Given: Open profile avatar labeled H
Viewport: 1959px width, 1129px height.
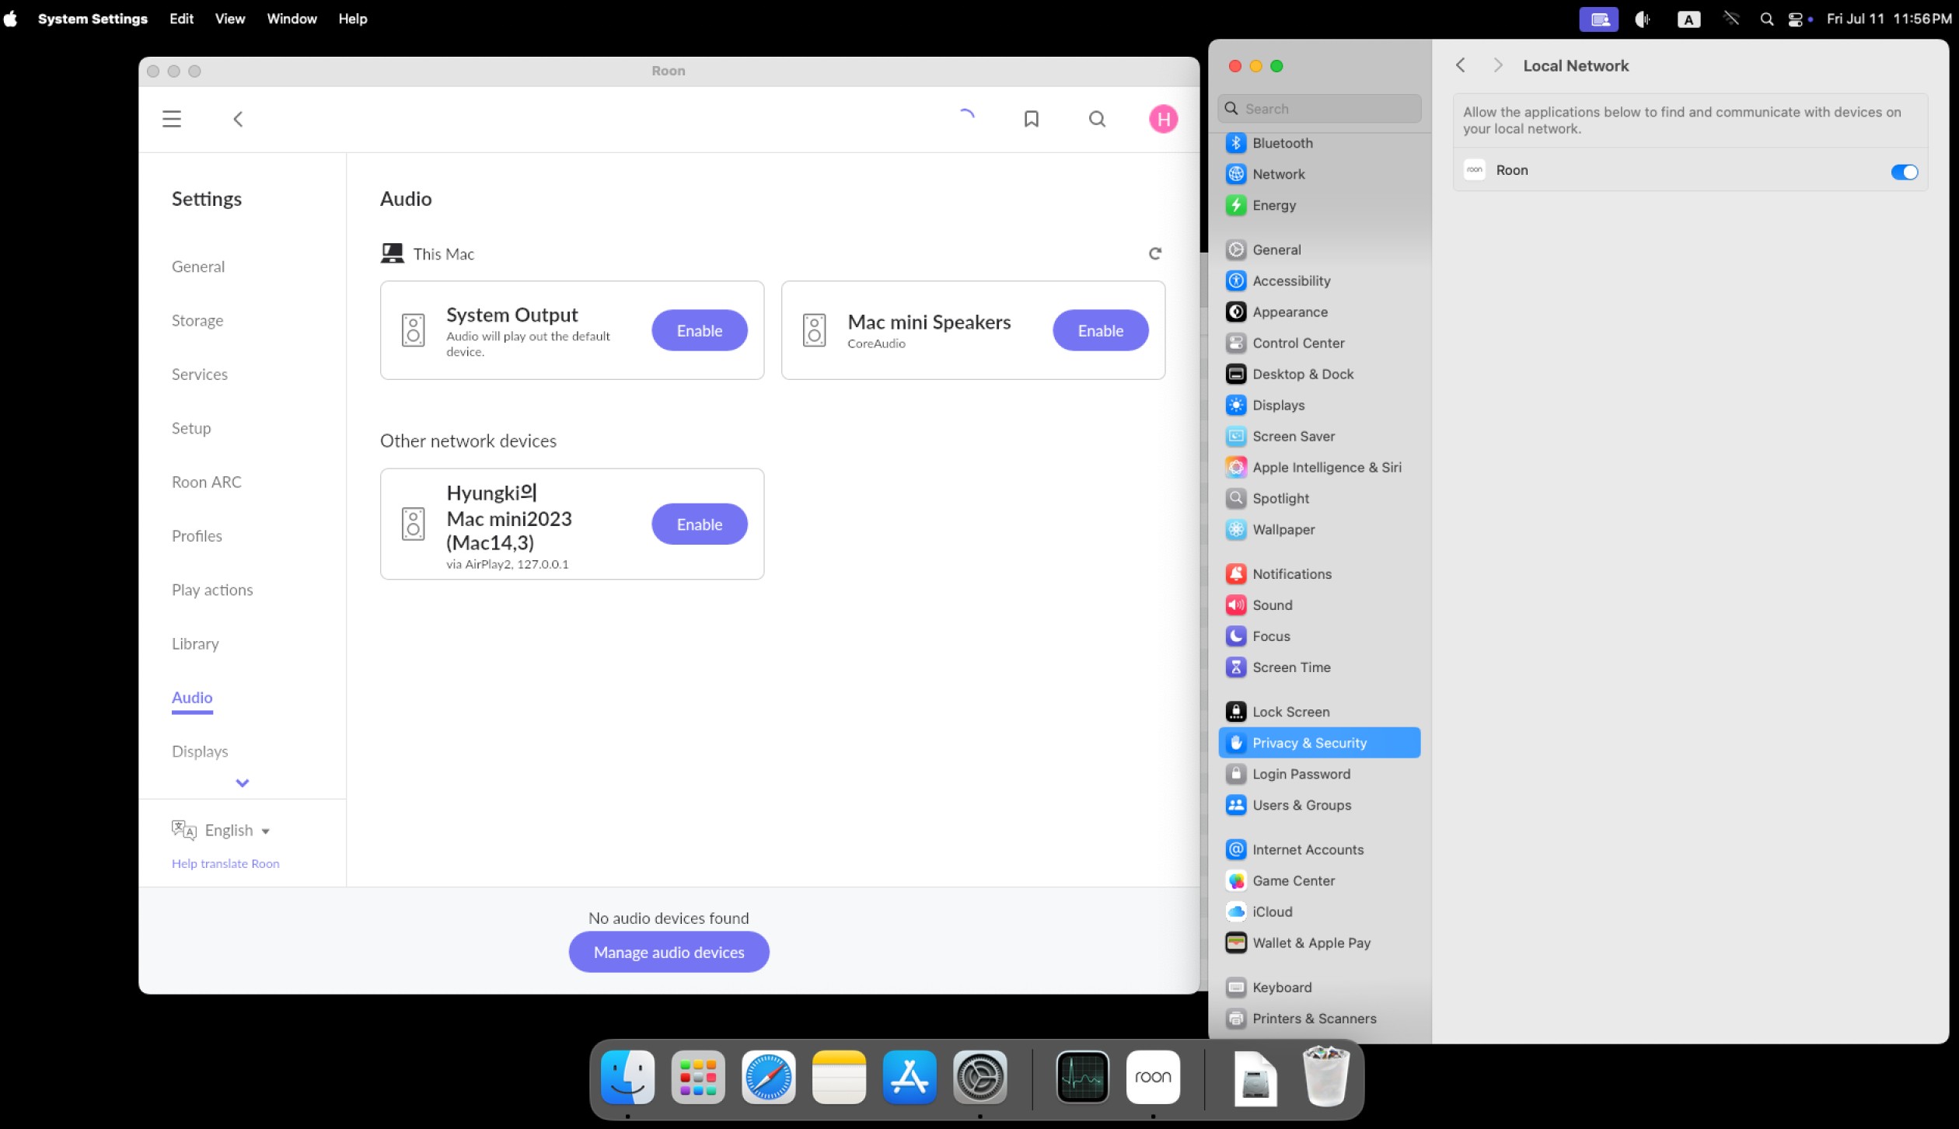Looking at the screenshot, I should 1163,119.
